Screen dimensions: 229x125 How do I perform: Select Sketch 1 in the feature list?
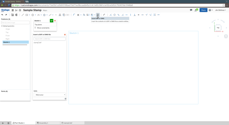[16, 42]
